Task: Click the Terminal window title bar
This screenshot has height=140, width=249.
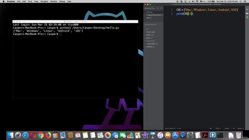Action: pos(75,21)
